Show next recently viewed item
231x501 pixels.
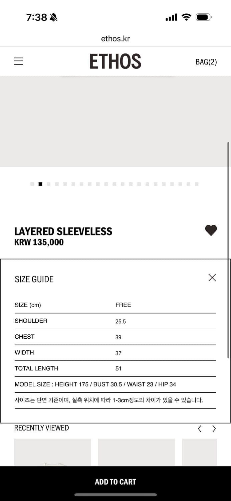point(214,429)
